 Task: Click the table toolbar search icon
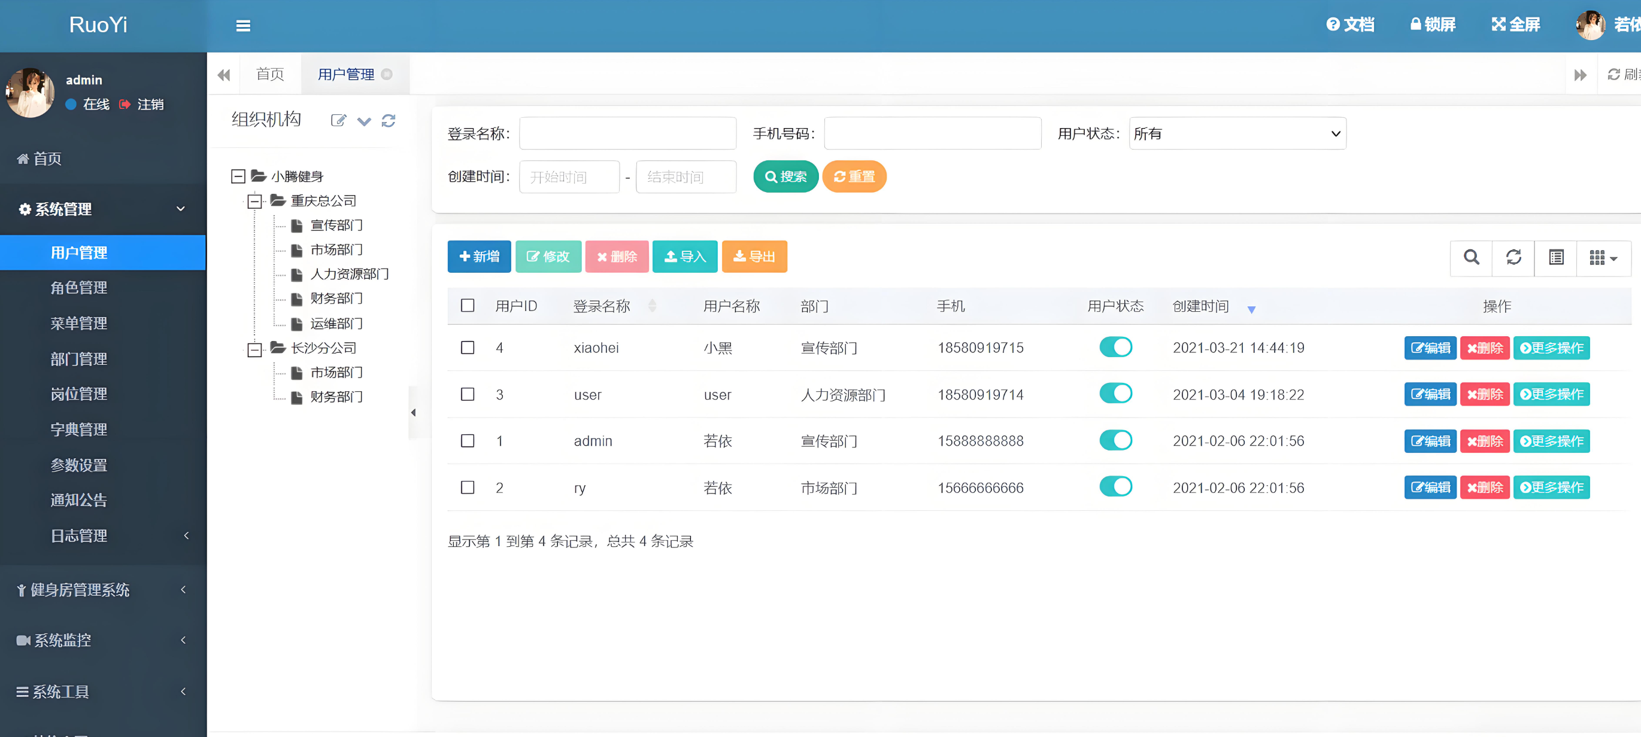pyautogui.click(x=1471, y=257)
